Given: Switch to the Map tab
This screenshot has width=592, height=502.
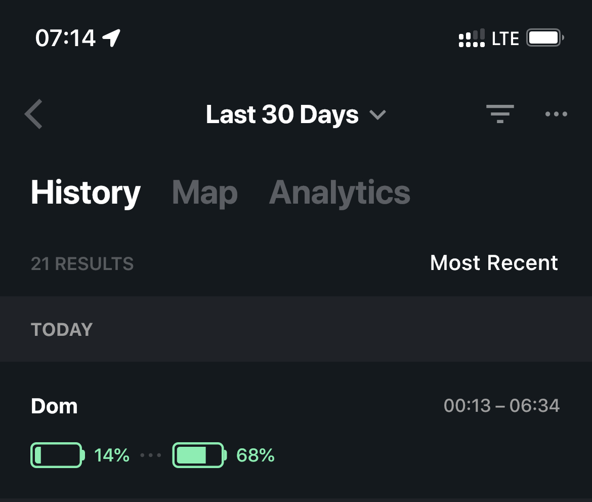Looking at the screenshot, I should [x=204, y=193].
